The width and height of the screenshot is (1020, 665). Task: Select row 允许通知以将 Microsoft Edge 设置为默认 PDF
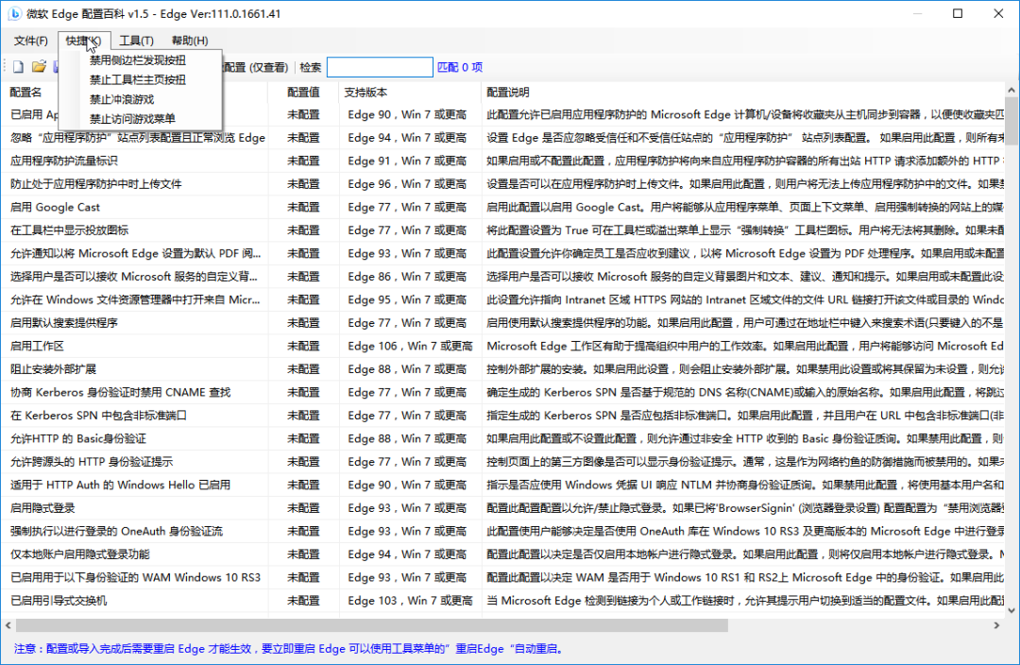(x=502, y=253)
